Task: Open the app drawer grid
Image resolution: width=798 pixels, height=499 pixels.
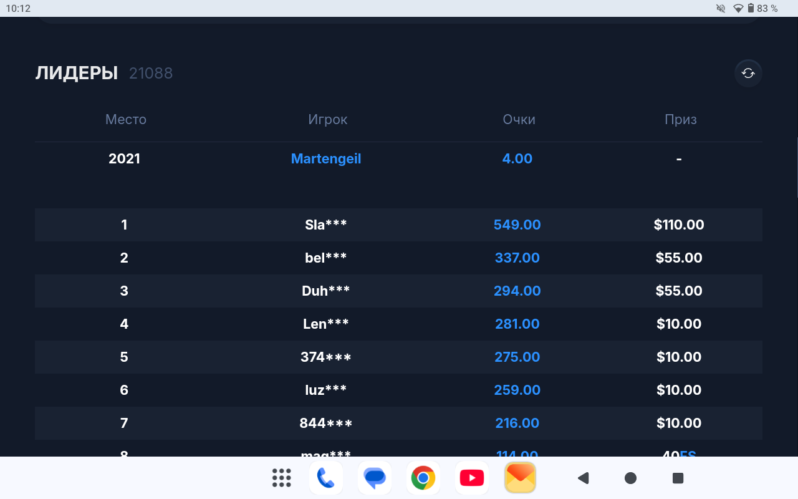Action: [282, 478]
